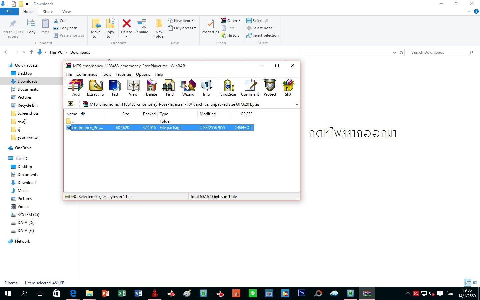The image size is (480, 300).
Task: Open recent locations dropdown arrow
Action: (24, 52)
